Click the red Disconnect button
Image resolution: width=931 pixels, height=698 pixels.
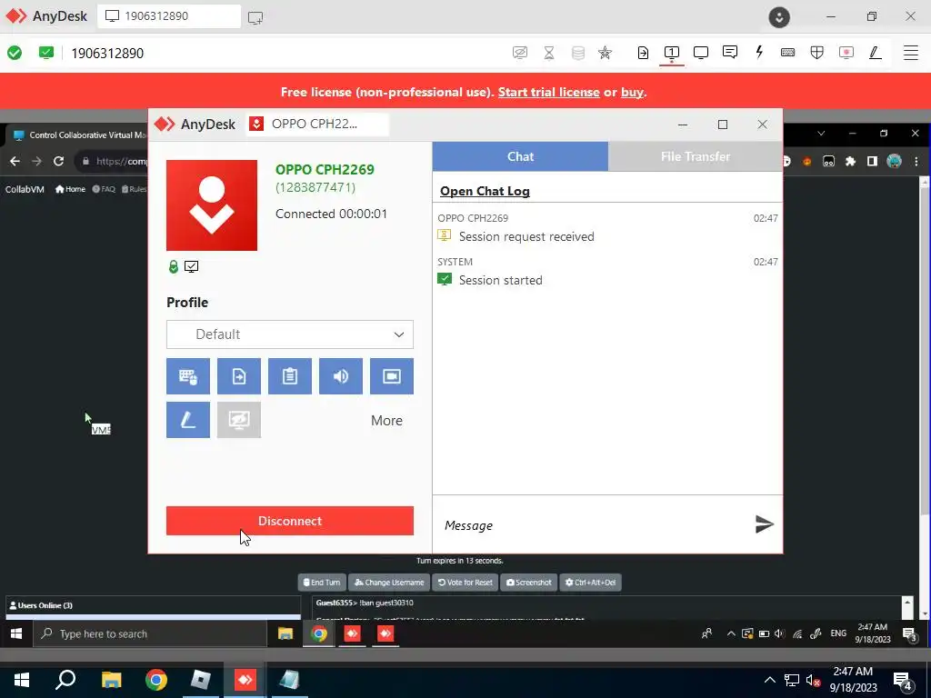click(x=290, y=521)
